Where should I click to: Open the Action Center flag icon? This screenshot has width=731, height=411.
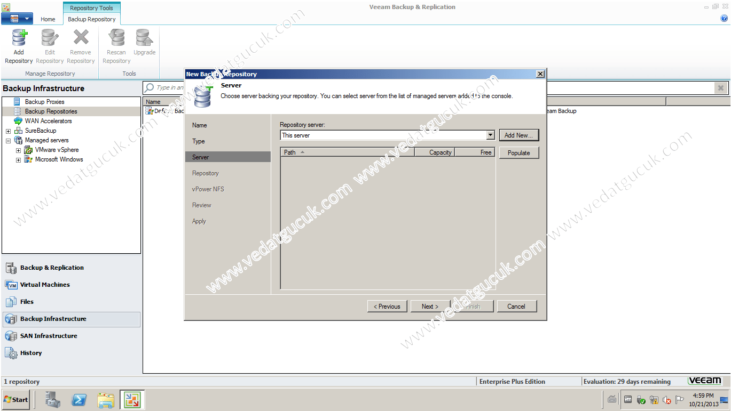(x=680, y=400)
